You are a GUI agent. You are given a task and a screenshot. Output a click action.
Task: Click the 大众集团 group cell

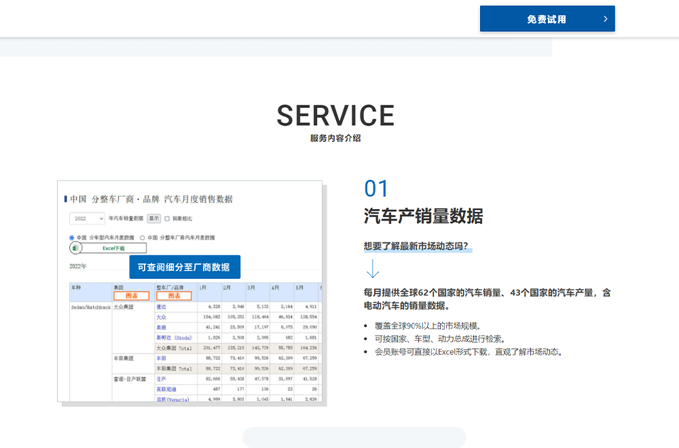124,307
